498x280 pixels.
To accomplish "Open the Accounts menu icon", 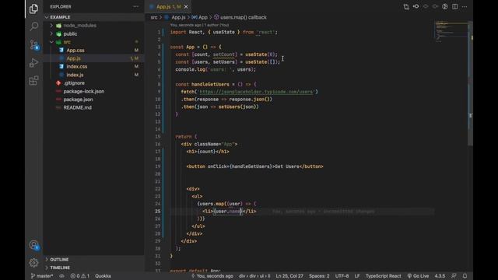I will point(33,245).
